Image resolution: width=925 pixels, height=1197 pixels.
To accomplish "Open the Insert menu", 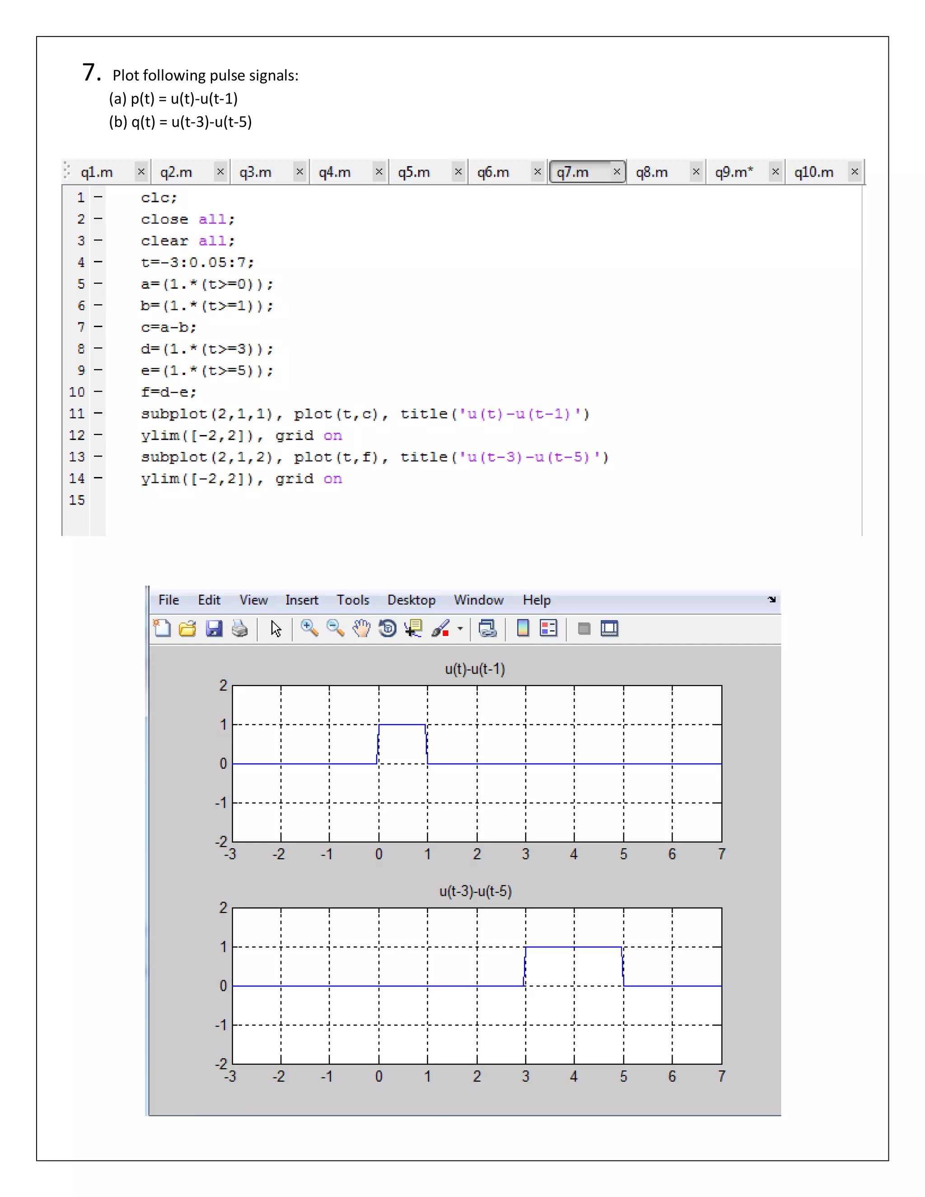I will pos(301,600).
